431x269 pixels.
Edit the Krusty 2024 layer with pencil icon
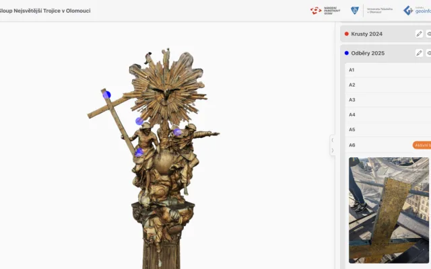(419, 34)
